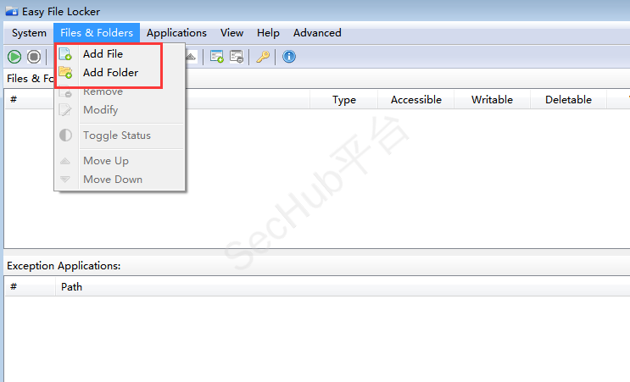Sort by the Accessible column header

click(415, 99)
